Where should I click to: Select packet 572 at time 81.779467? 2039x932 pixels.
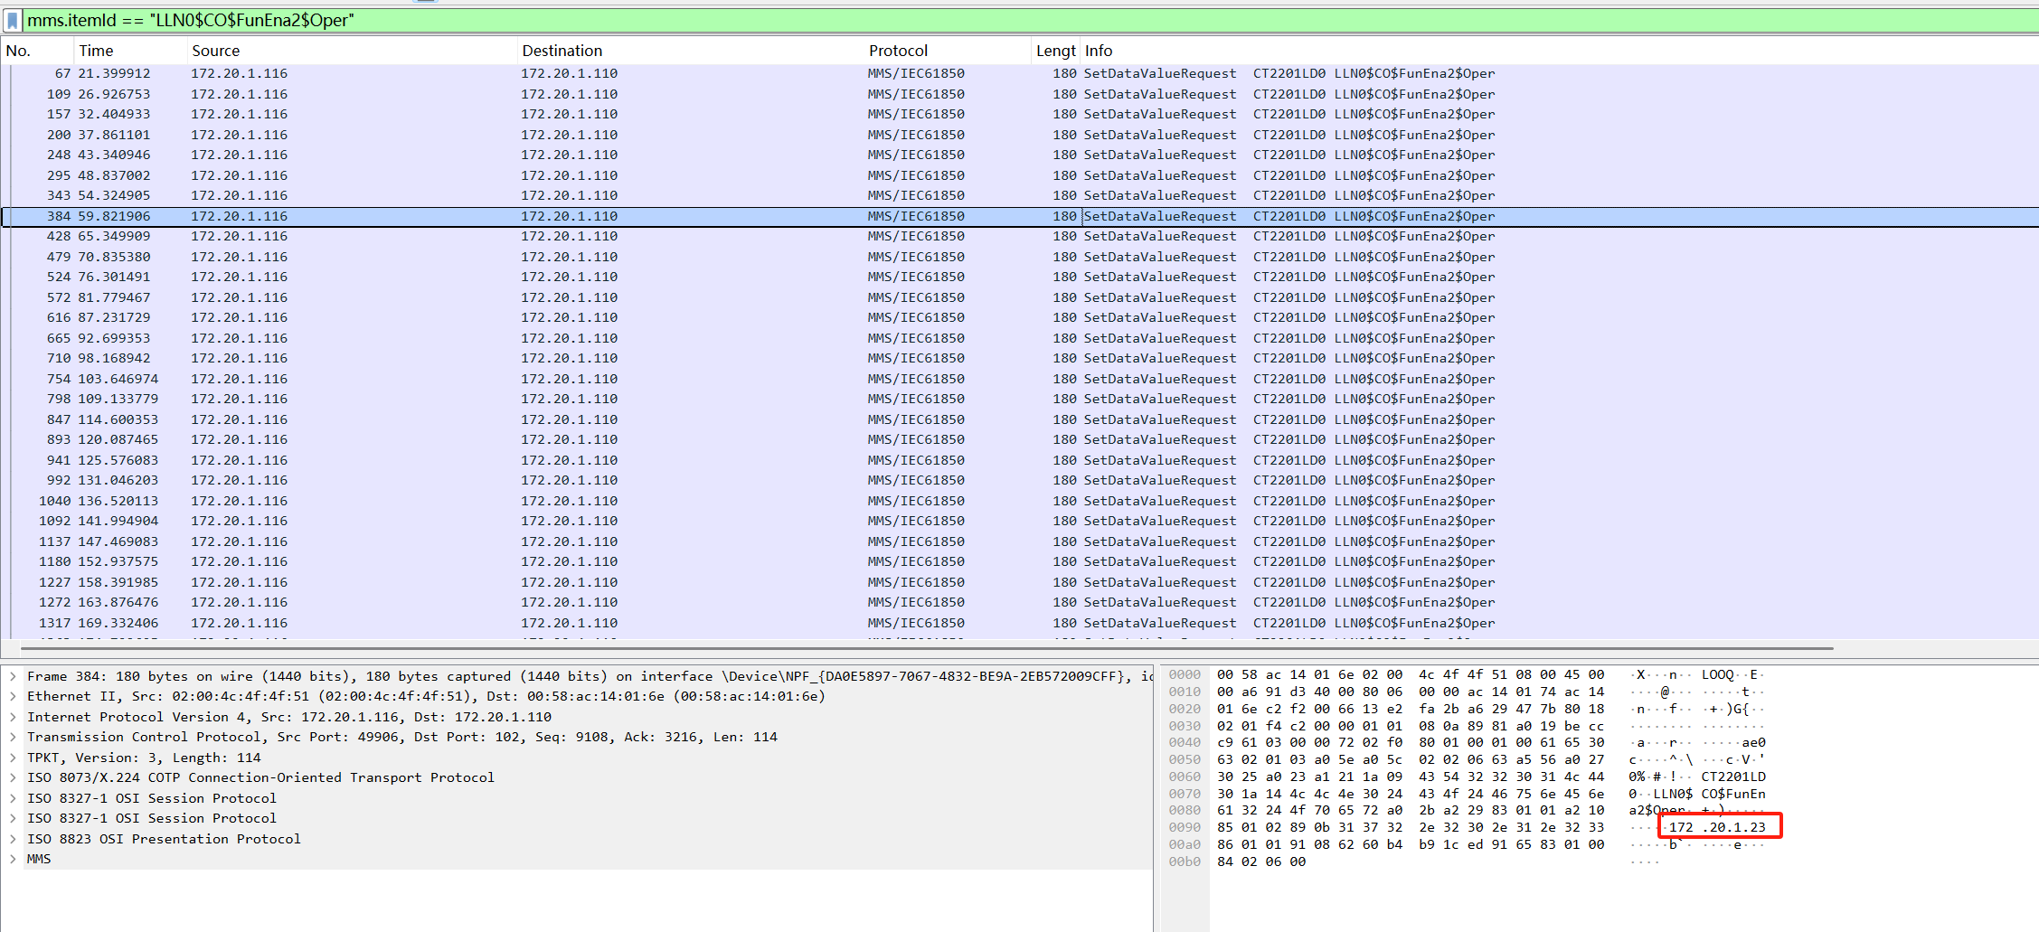click(x=1020, y=297)
